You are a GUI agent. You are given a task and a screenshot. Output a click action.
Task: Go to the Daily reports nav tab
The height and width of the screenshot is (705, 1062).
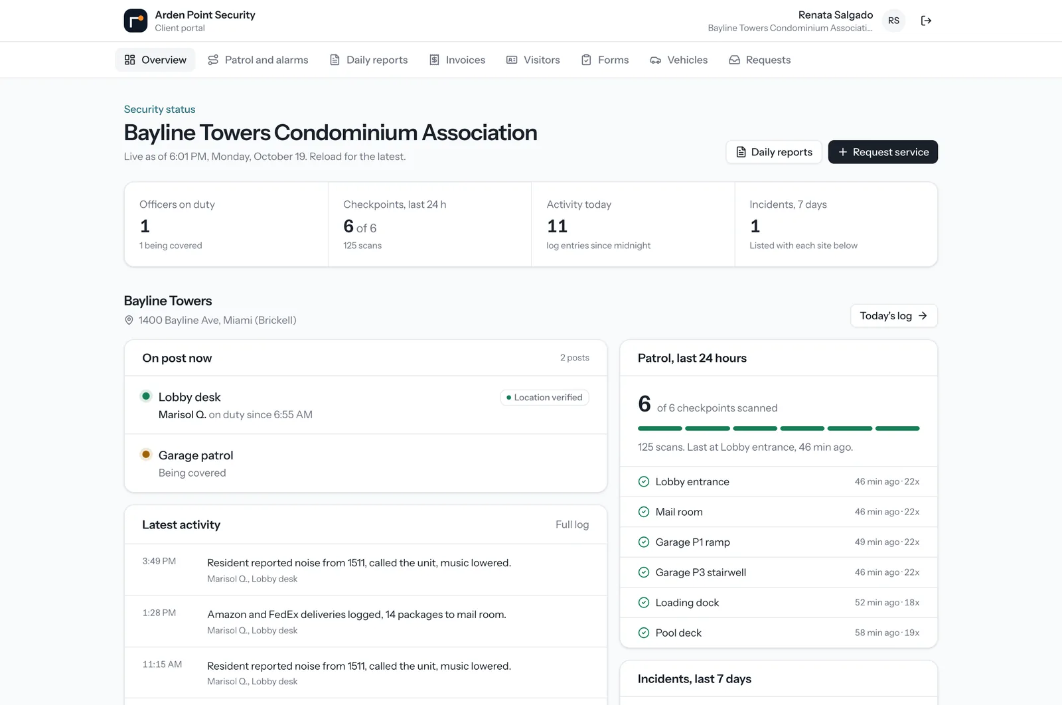369,60
